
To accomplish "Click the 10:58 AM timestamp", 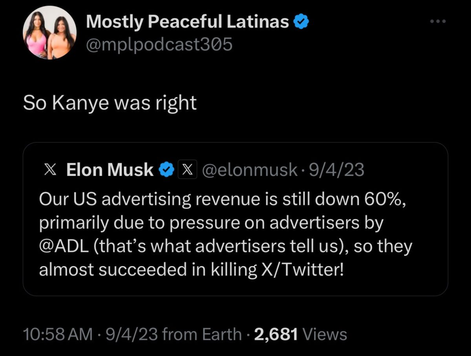I will click(58, 334).
